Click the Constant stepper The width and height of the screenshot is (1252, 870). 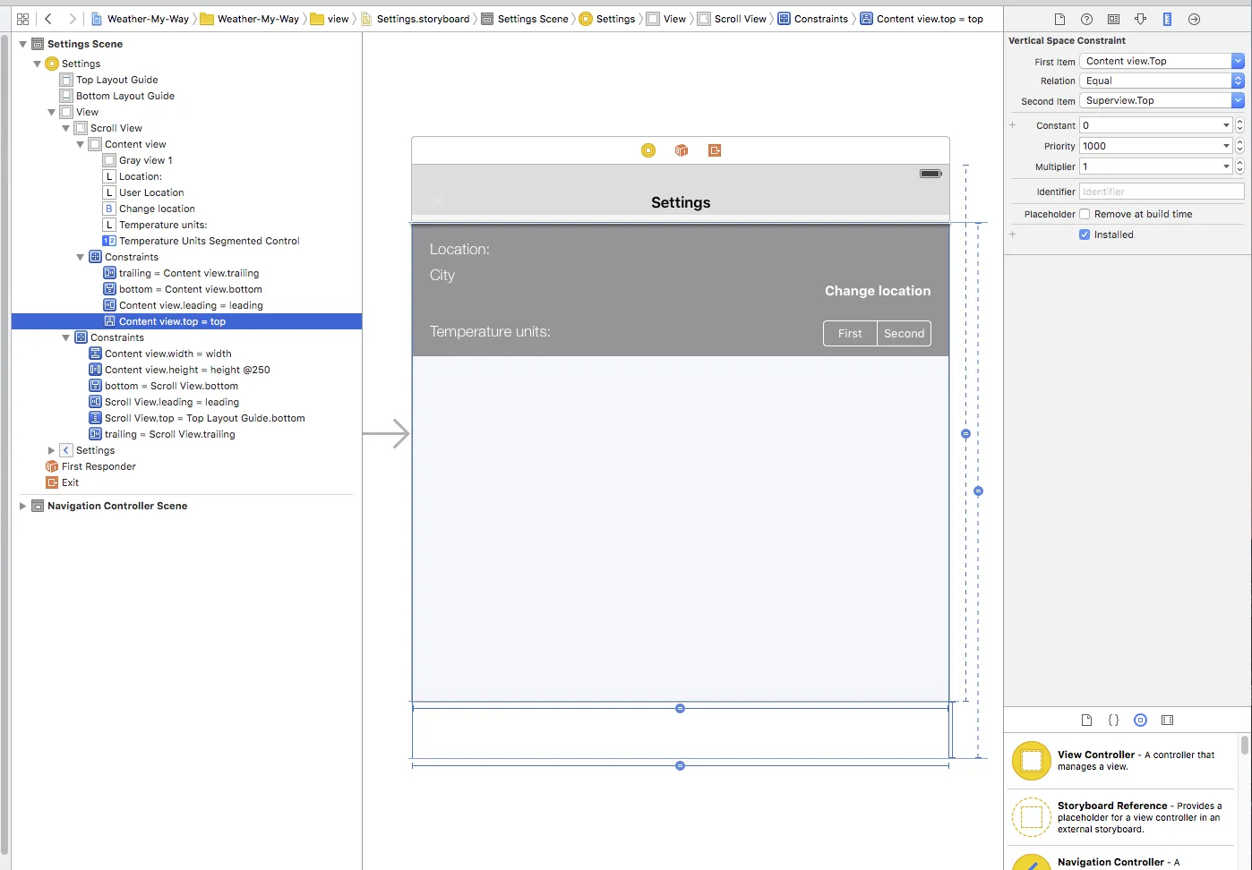tap(1239, 125)
